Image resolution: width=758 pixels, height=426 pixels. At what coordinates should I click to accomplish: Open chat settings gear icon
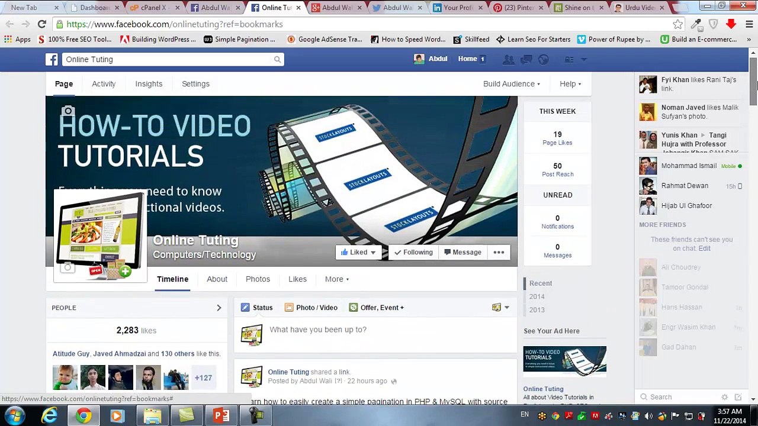click(724, 398)
